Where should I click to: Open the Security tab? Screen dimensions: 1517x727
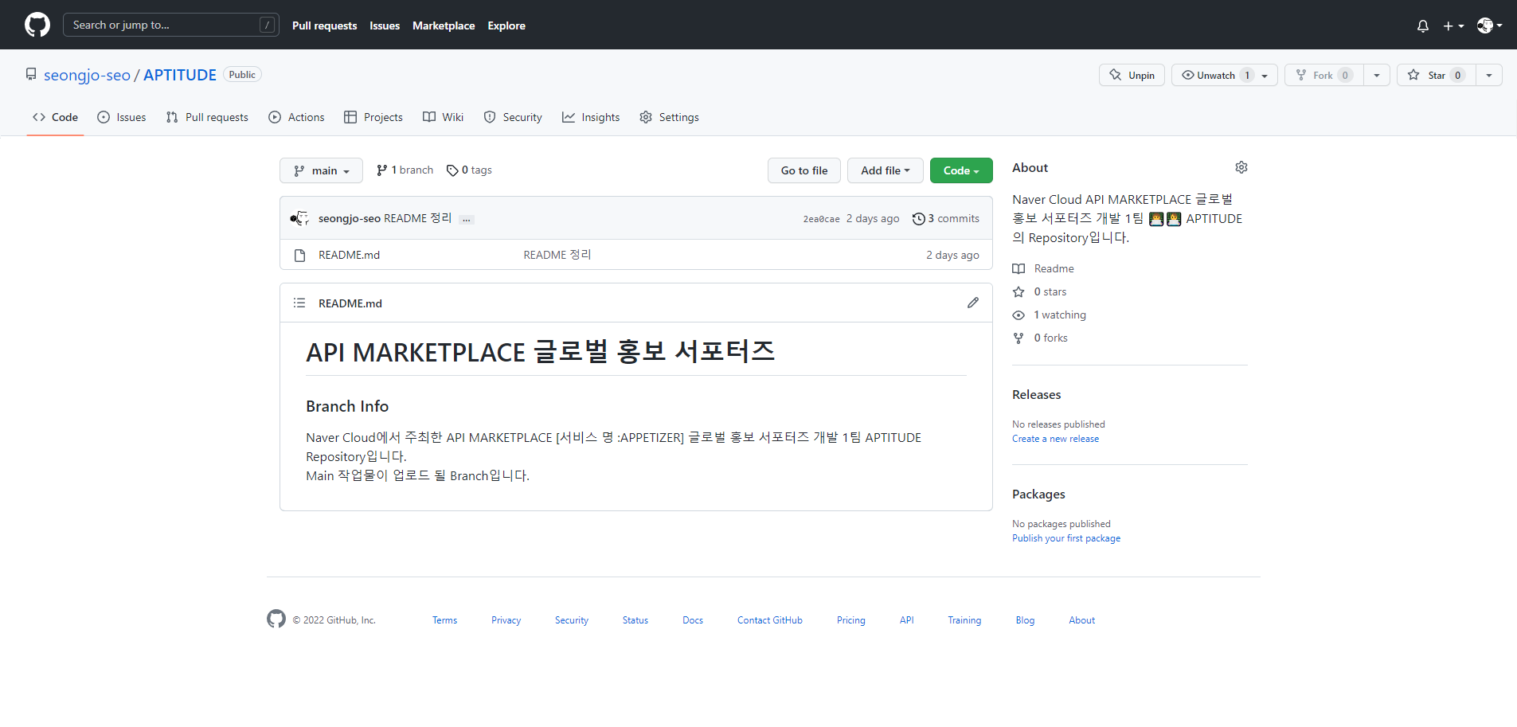pyautogui.click(x=513, y=117)
